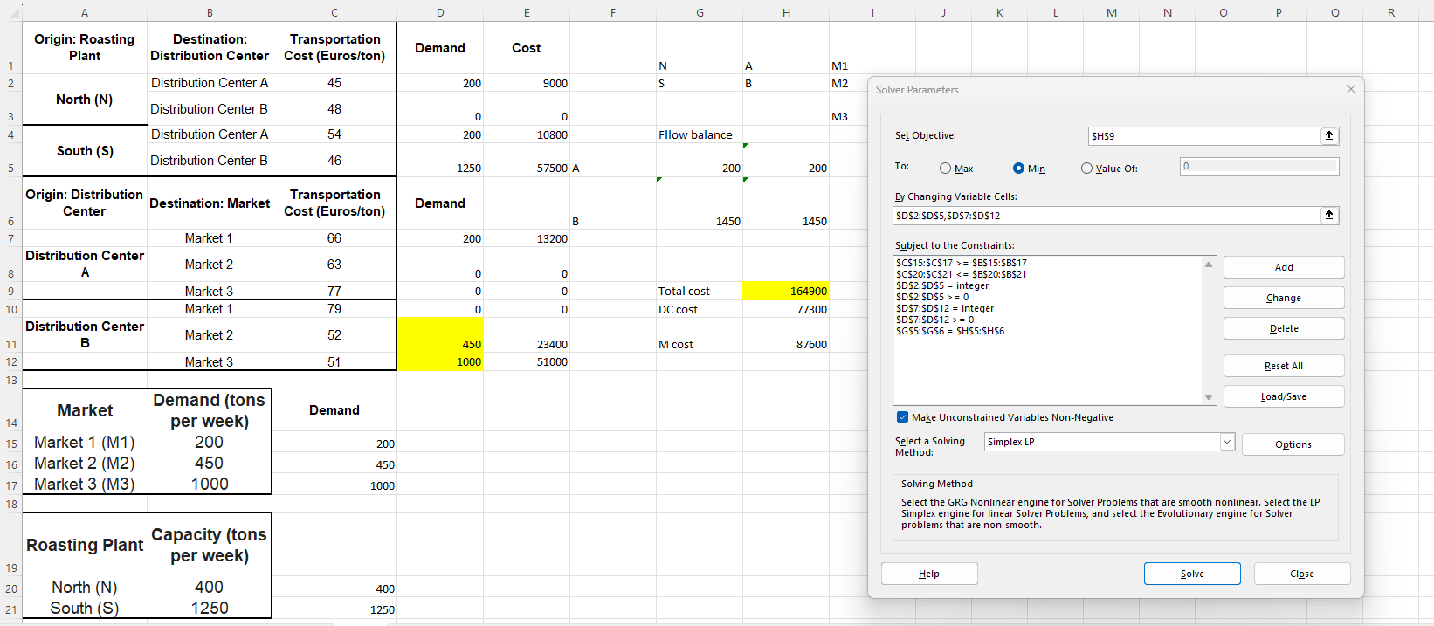
Task: Click the Reset All button
Action: 1284,366
